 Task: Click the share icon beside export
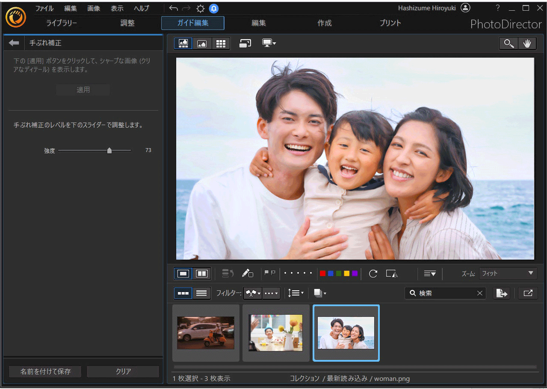point(528,293)
